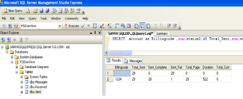Open the Tools menu
Viewport: 243px width, 99px height.
pos(44,19)
